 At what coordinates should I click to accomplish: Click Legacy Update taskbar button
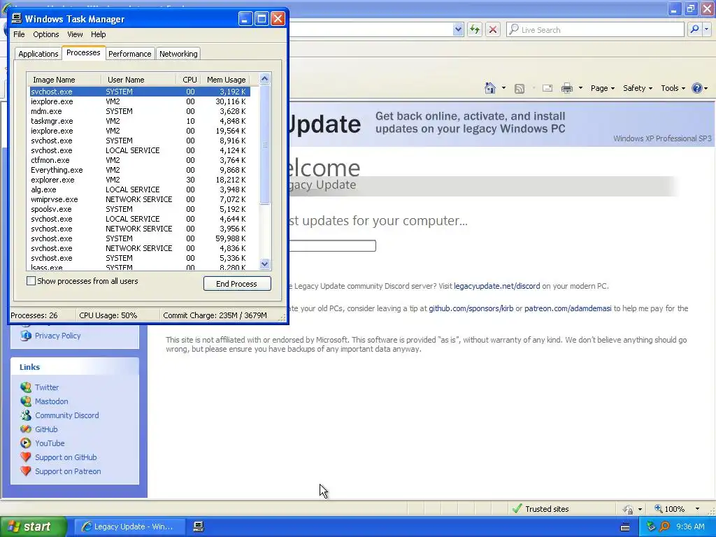(x=129, y=527)
